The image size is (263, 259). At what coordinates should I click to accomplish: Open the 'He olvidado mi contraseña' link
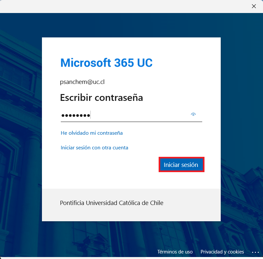(x=92, y=133)
